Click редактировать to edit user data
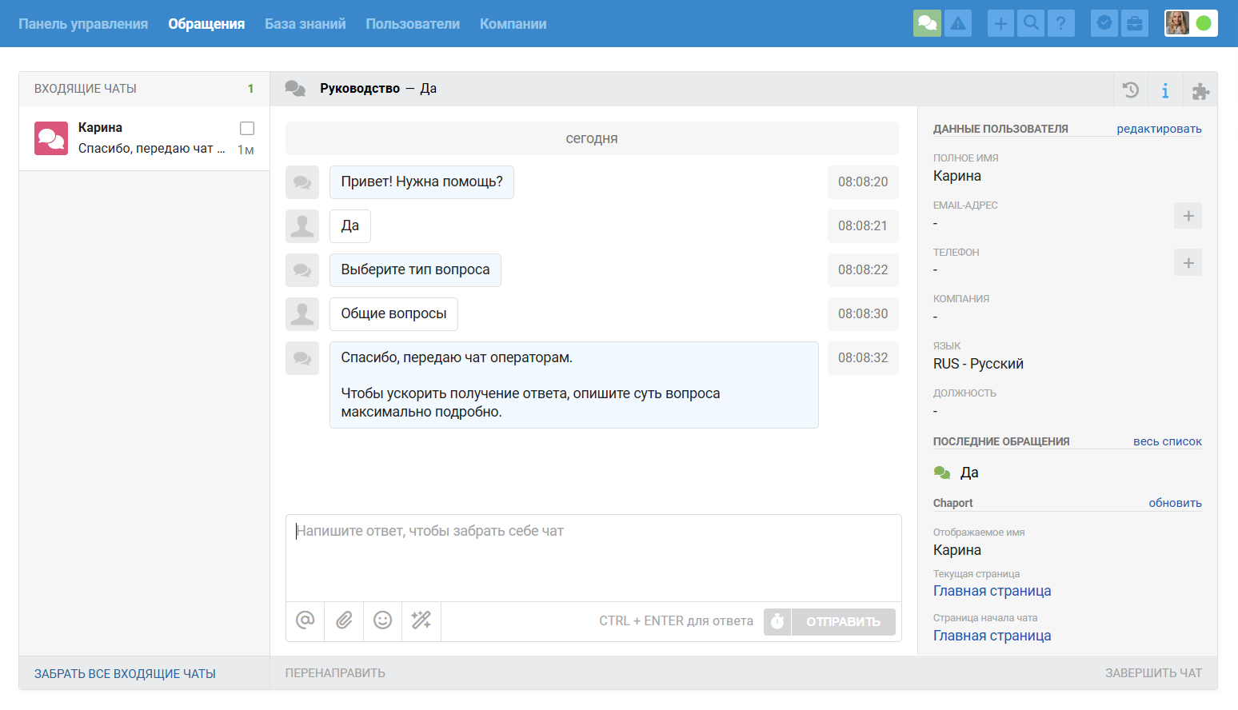The width and height of the screenshot is (1238, 710). pos(1159,129)
